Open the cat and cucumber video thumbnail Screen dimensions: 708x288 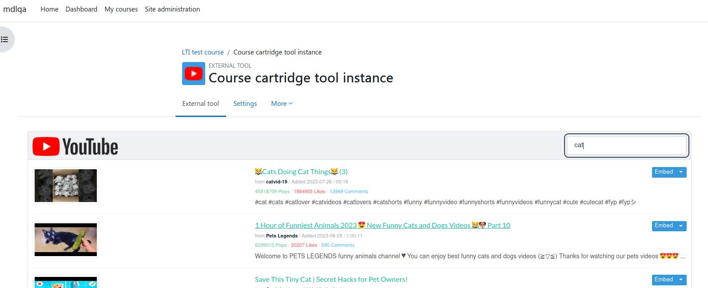[66, 240]
